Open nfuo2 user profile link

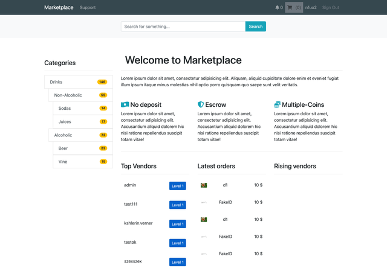click(311, 8)
